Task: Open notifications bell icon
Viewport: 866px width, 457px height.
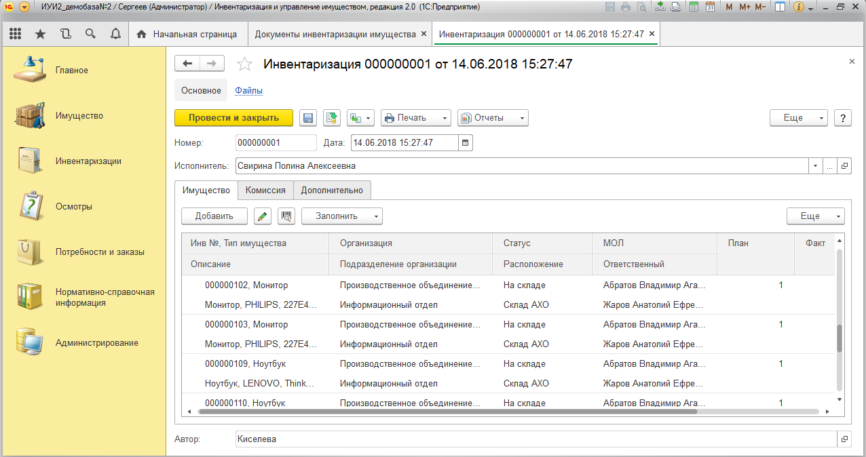Action: tap(115, 34)
